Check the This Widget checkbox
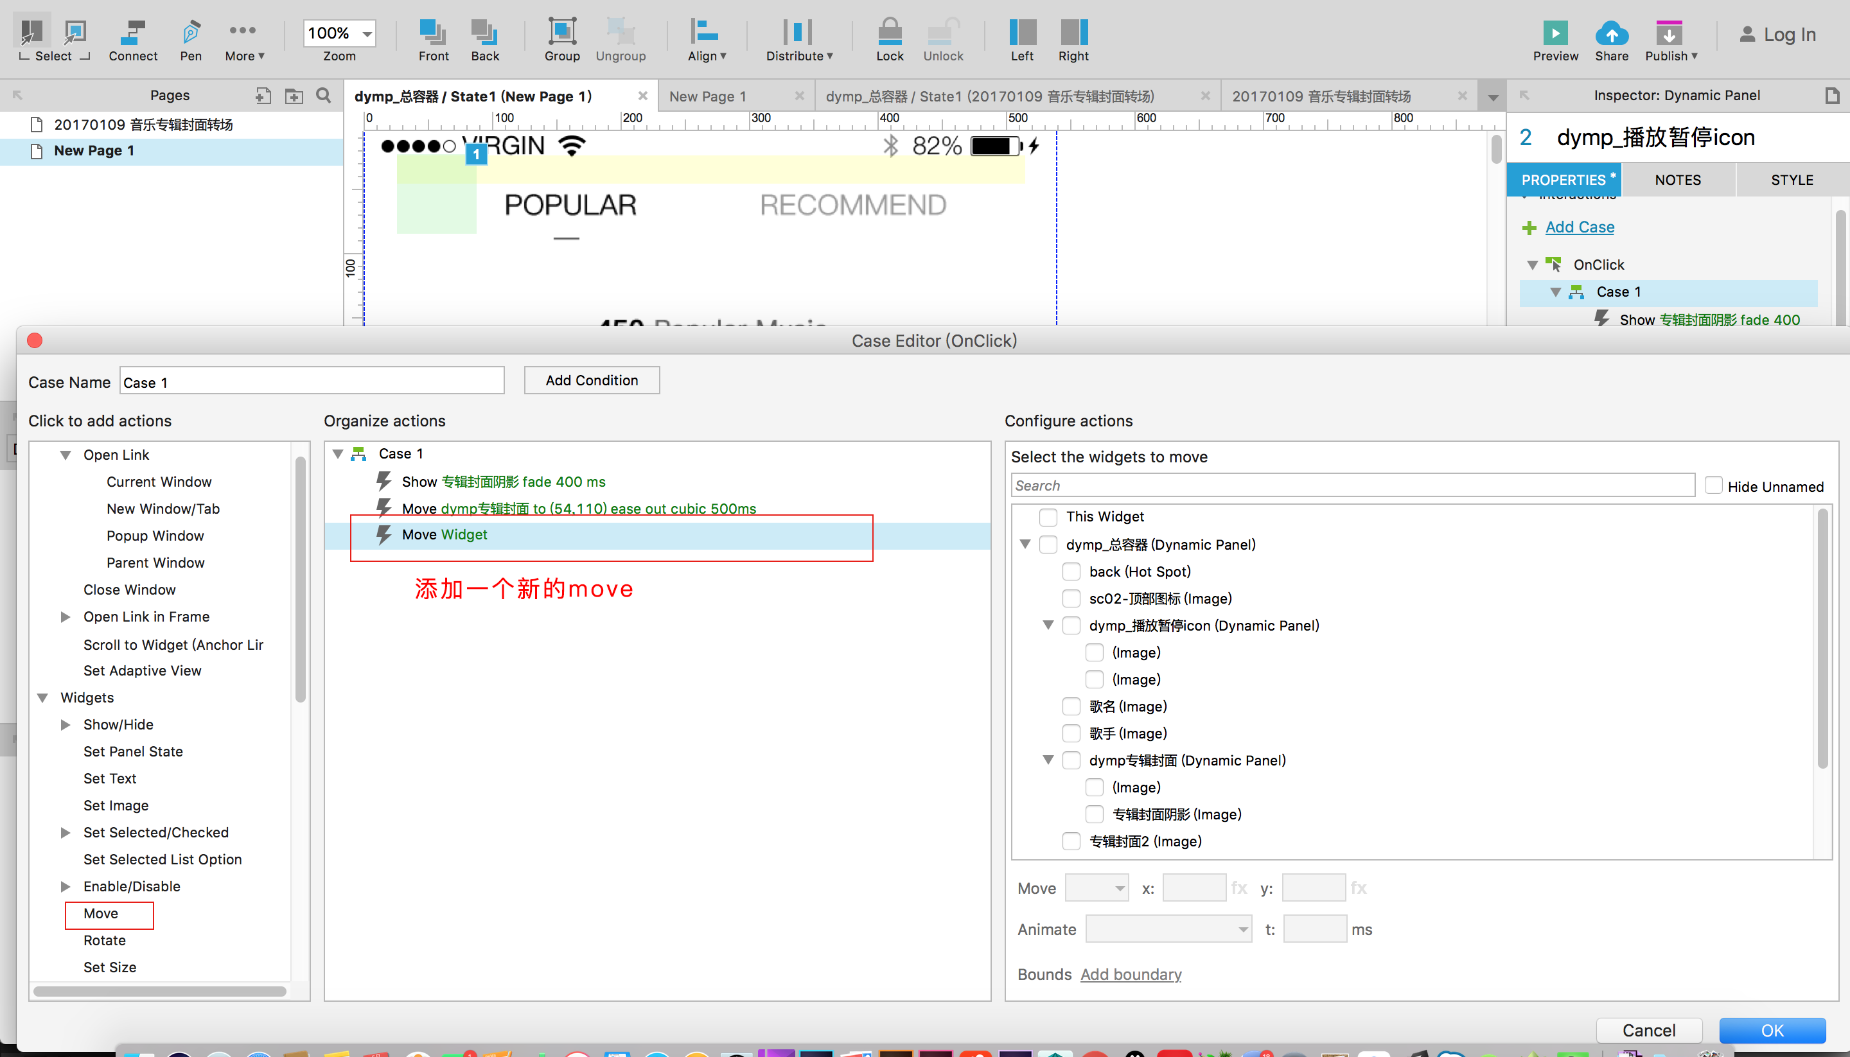Screen dimensions: 1850x1057 coord(1048,517)
